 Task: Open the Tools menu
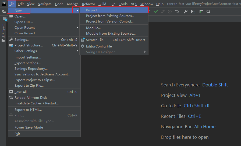pos(123,4)
